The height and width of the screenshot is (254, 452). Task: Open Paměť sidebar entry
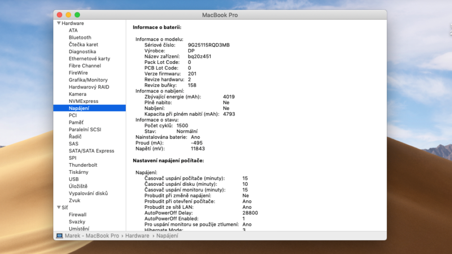76,122
